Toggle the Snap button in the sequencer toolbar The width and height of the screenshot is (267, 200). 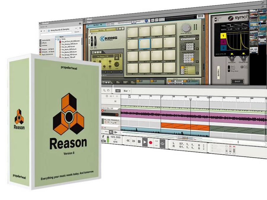point(118,91)
